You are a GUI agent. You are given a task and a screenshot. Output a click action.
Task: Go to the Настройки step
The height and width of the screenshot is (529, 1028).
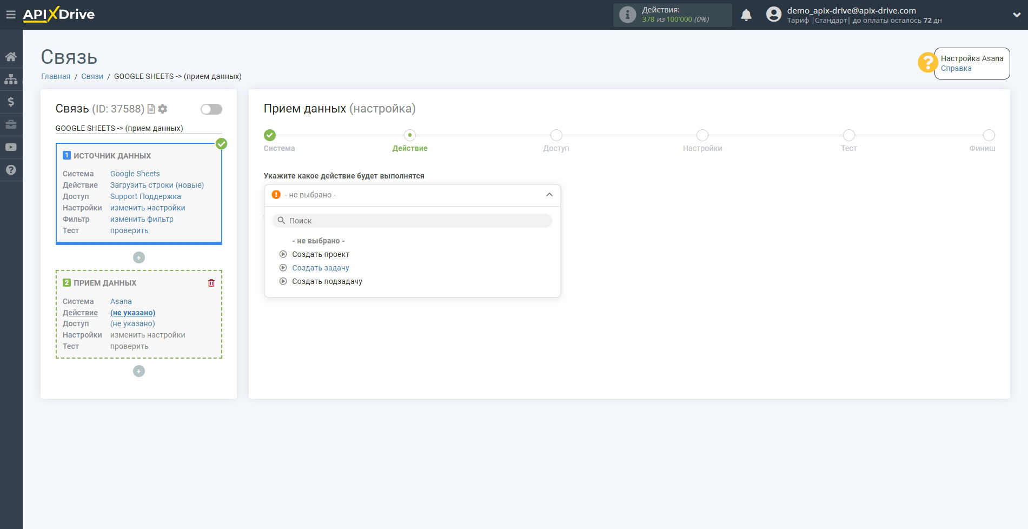pos(702,135)
